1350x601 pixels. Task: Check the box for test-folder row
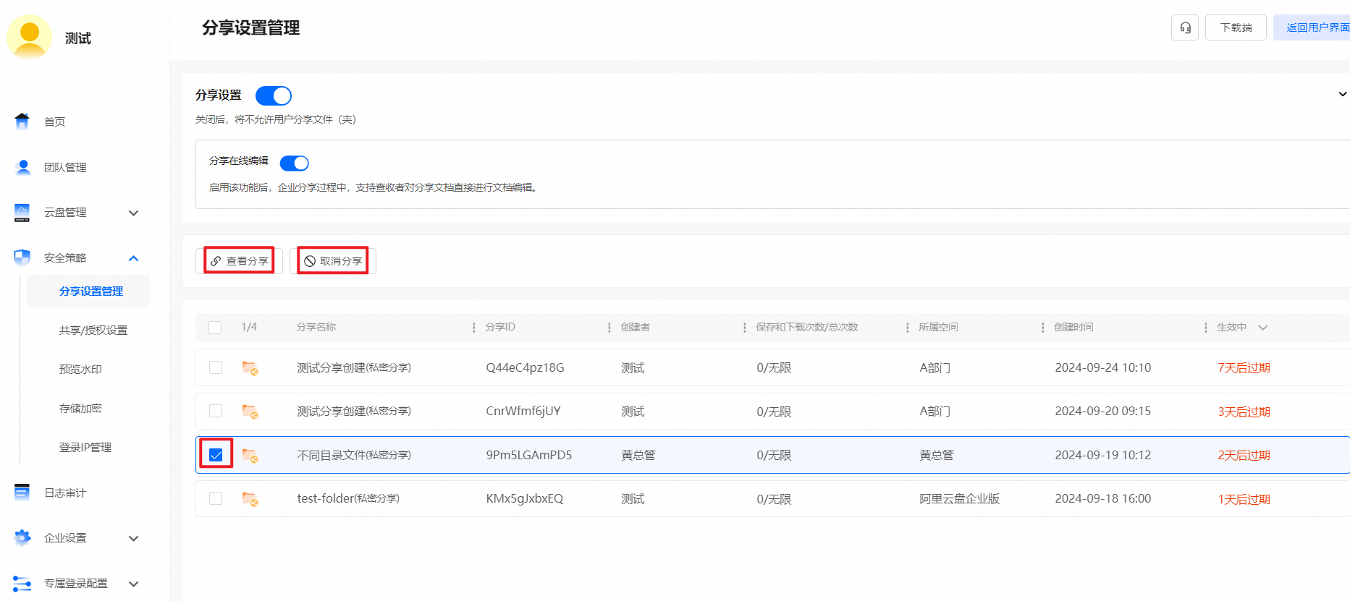(216, 498)
